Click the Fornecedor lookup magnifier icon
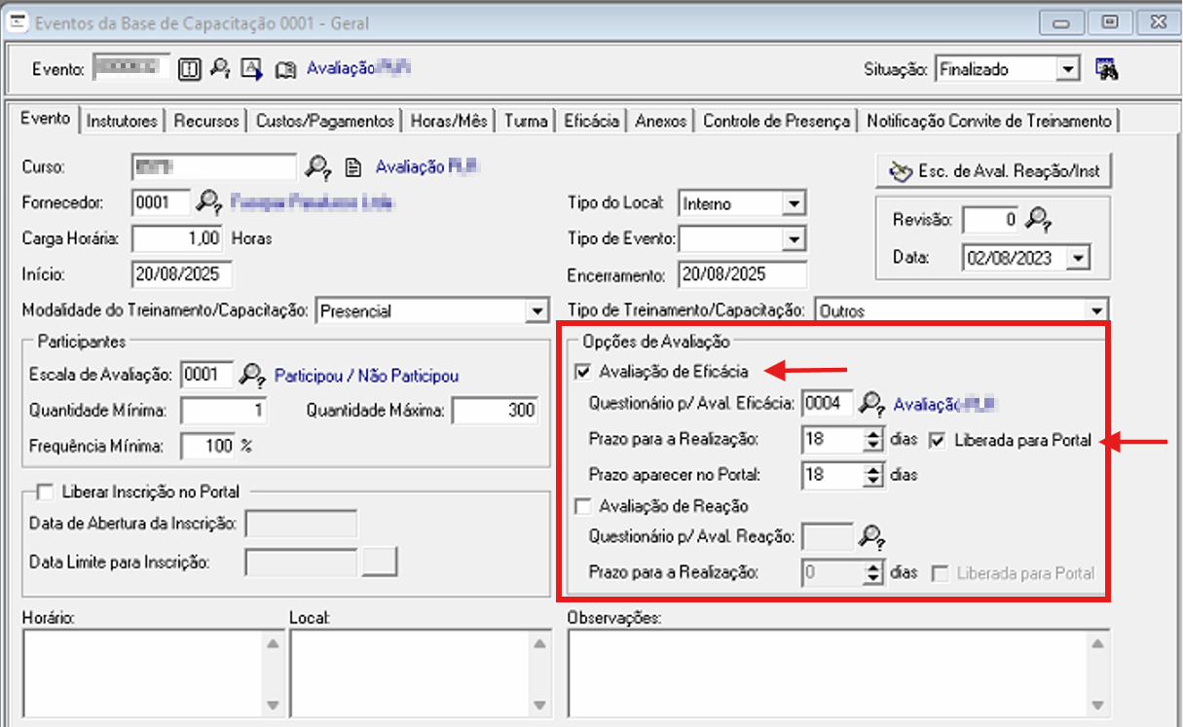 [x=208, y=202]
